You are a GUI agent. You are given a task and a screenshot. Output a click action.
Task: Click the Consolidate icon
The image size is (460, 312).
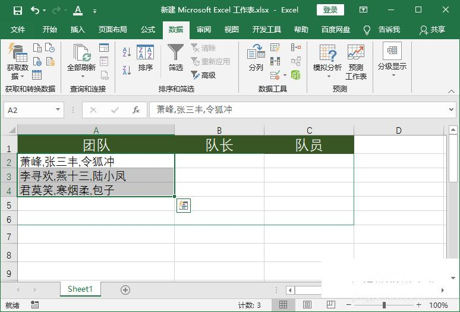tap(296, 47)
